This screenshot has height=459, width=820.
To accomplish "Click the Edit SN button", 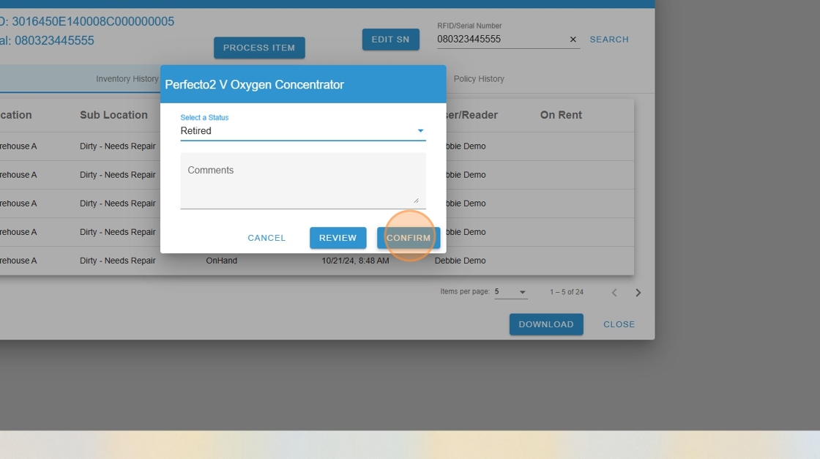I will [391, 40].
